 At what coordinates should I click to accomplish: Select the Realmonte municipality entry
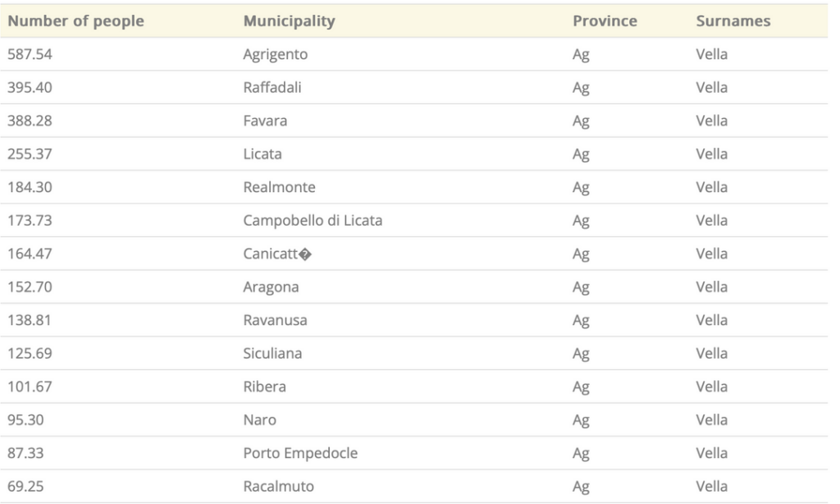[x=279, y=187]
